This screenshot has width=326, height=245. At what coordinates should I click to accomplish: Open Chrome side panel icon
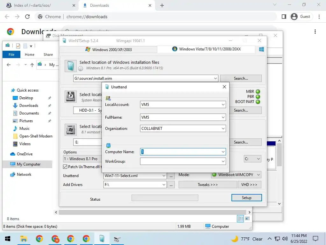[284, 17]
